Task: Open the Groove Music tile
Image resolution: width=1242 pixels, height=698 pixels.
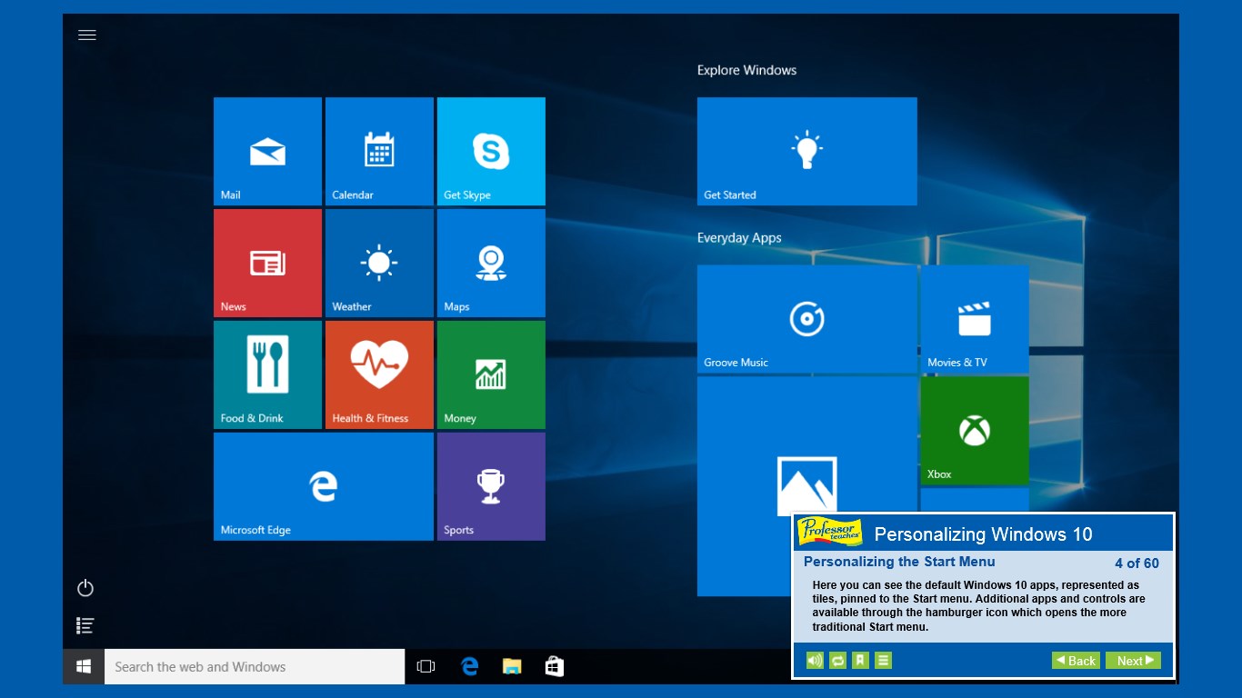Action: pos(806,319)
